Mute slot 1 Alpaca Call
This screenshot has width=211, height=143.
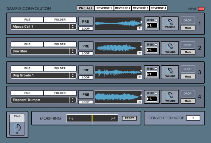coord(188,28)
